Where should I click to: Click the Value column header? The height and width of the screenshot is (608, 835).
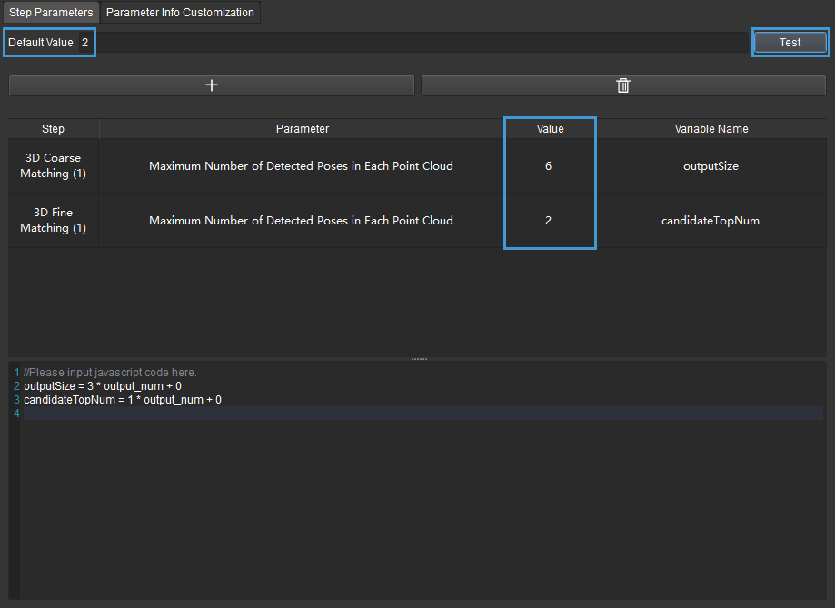[x=550, y=129]
